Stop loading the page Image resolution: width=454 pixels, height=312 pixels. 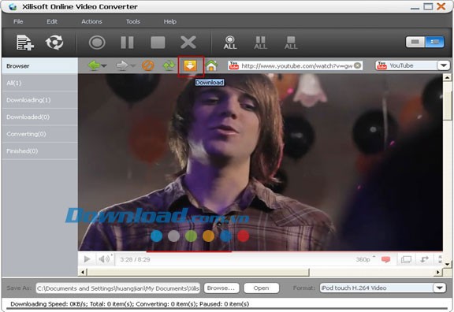(x=147, y=65)
